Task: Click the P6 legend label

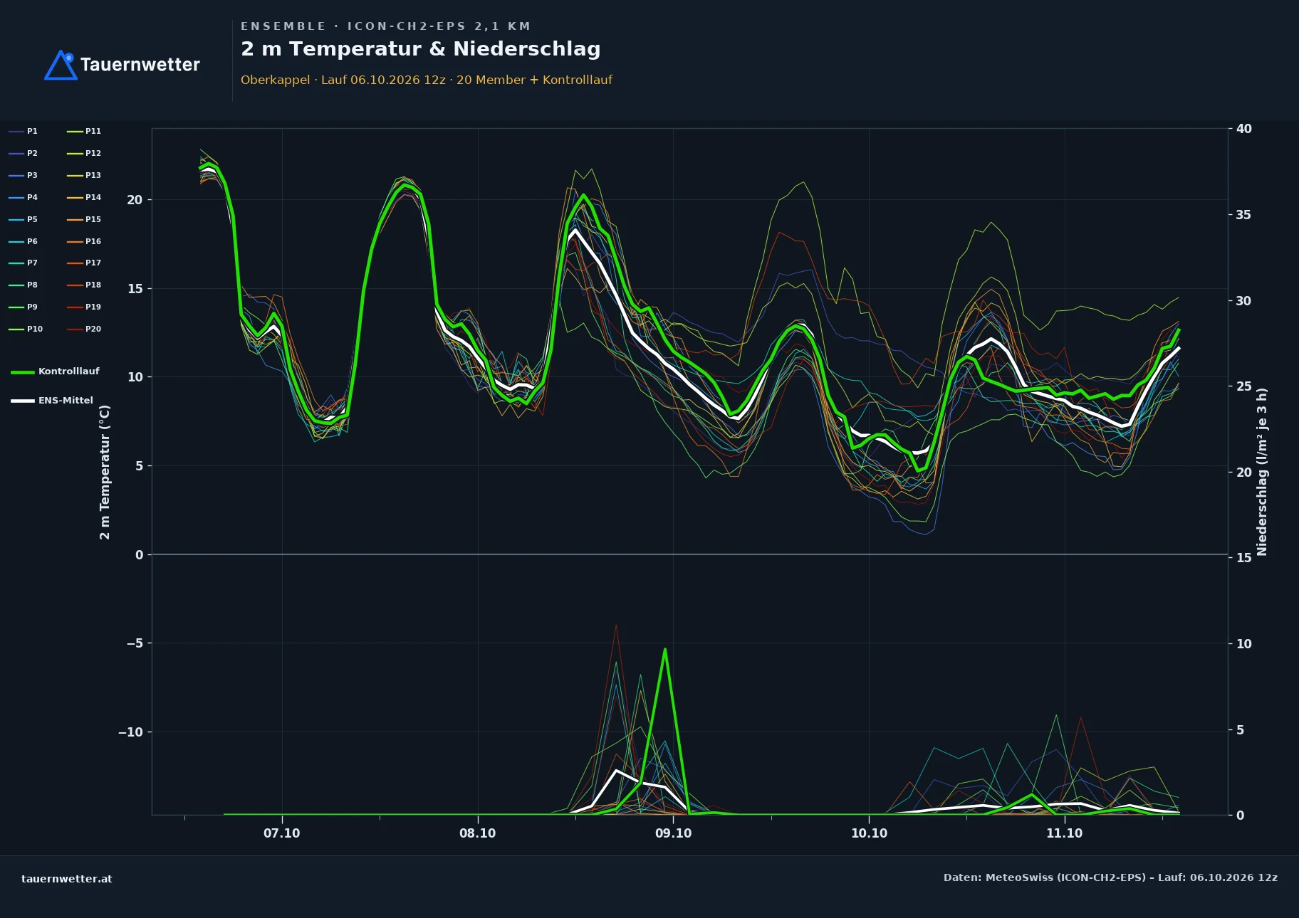Action: [32, 241]
